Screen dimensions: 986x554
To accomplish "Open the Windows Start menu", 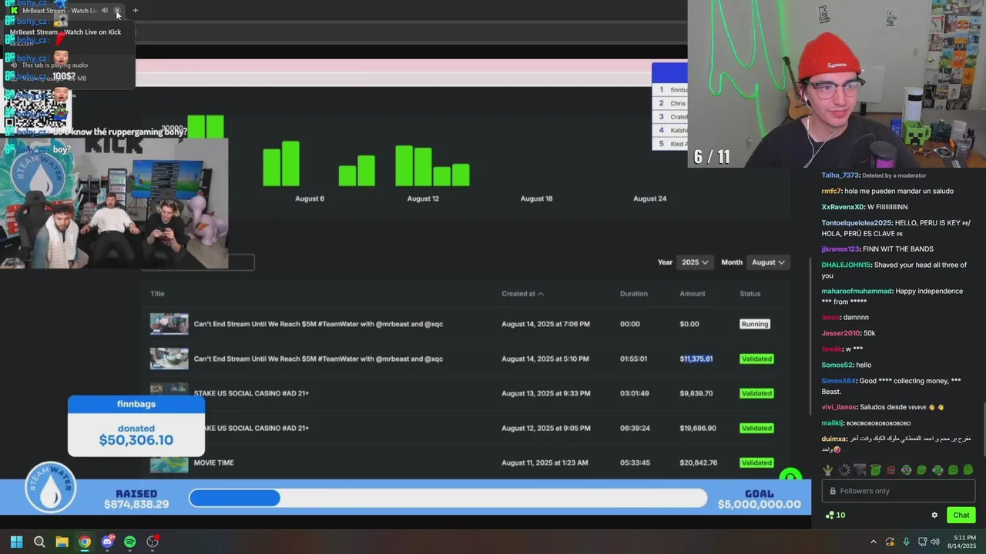I will [16, 542].
